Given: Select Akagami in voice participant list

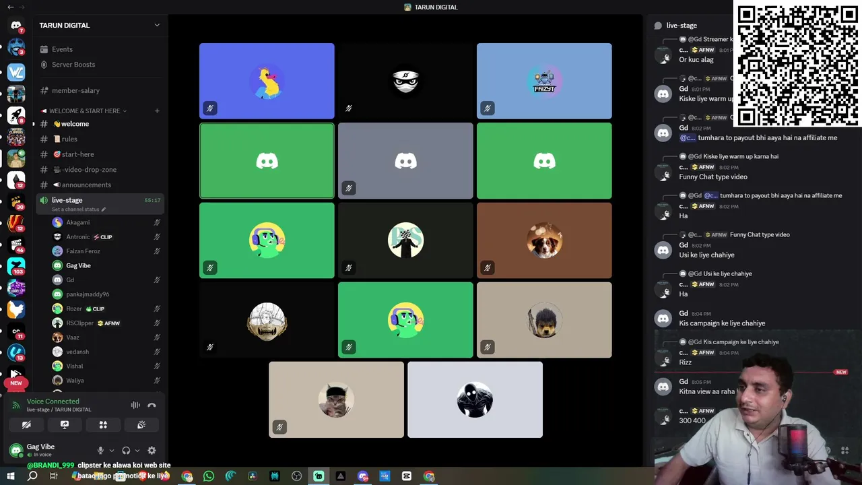Looking at the screenshot, I should pyautogui.click(x=106, y=222).
